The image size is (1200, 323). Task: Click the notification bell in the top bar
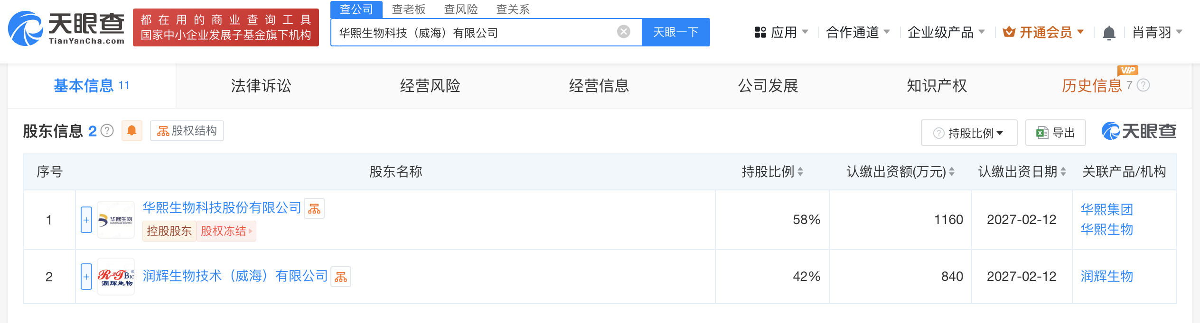[1109, 33]
